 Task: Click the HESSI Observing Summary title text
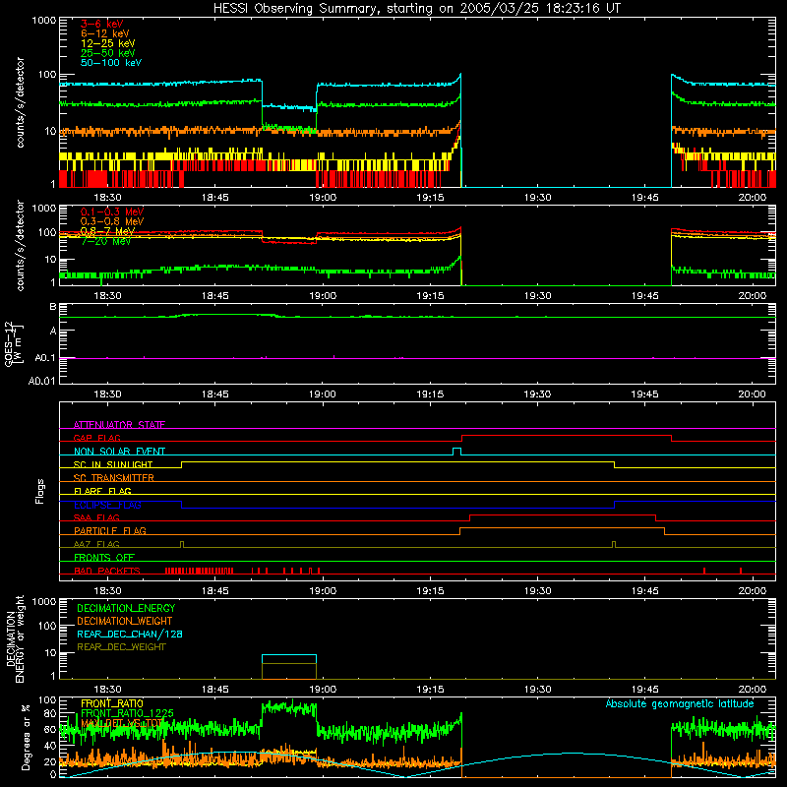pos(417,9)
